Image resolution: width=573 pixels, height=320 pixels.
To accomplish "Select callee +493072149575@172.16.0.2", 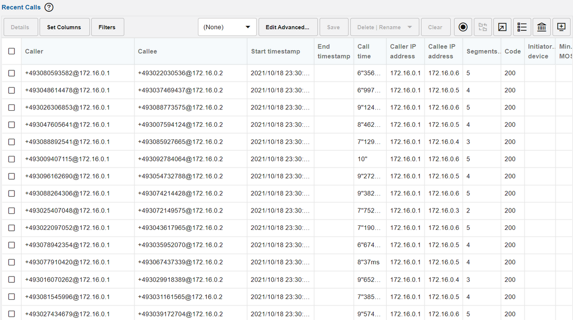I will pyautogui.click(x=180, y=211).
